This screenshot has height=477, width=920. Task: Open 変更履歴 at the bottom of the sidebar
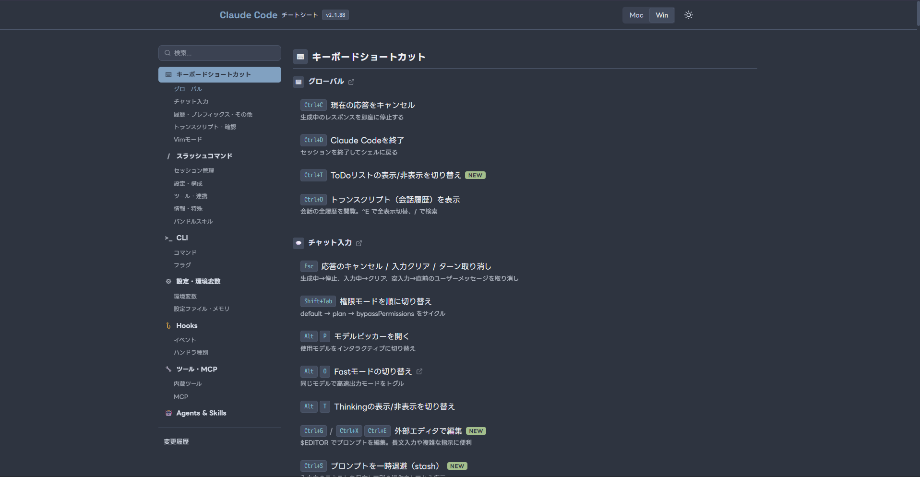coord(176,441)
